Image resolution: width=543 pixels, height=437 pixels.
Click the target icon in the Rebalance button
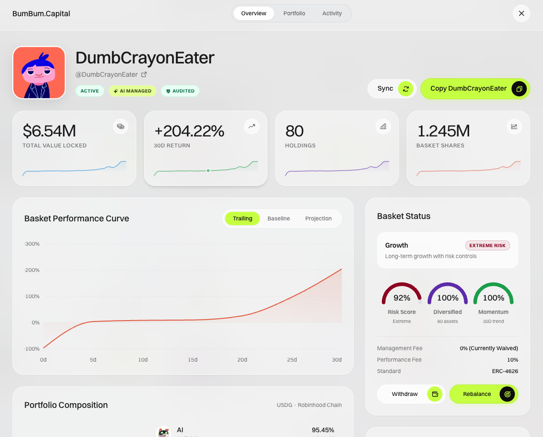pos(507,394)
